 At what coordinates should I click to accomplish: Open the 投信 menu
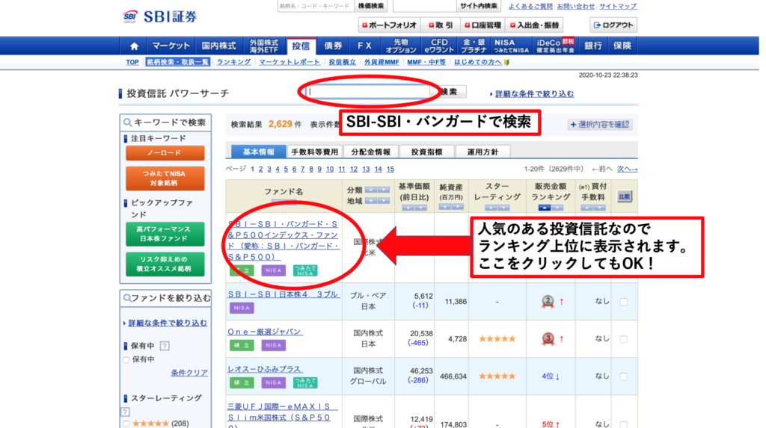tap(301, 46)
